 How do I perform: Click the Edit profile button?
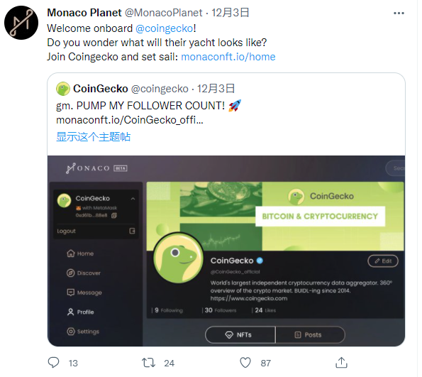point(383,261)
